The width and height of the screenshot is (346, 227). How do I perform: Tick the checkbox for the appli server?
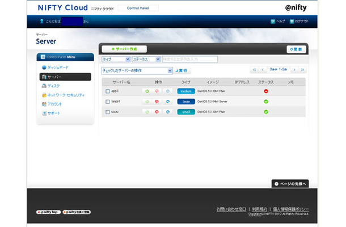(x=107, y=91)
